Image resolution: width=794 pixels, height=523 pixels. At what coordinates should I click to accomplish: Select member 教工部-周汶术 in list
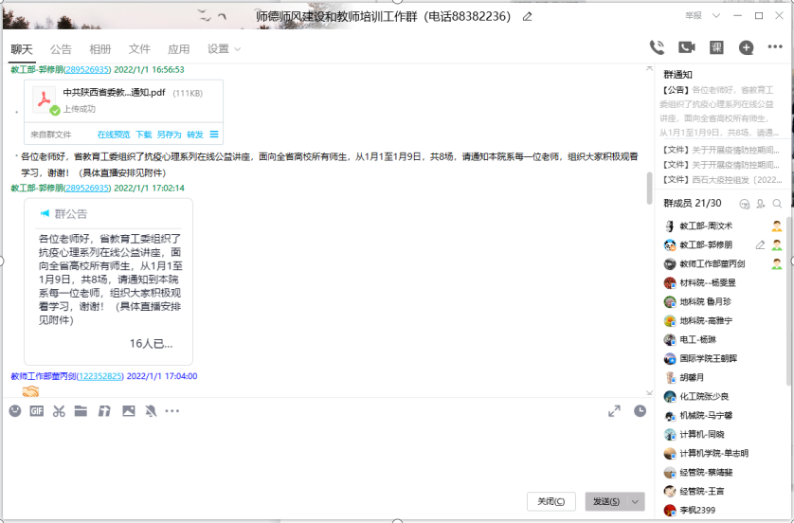point(706,226)
